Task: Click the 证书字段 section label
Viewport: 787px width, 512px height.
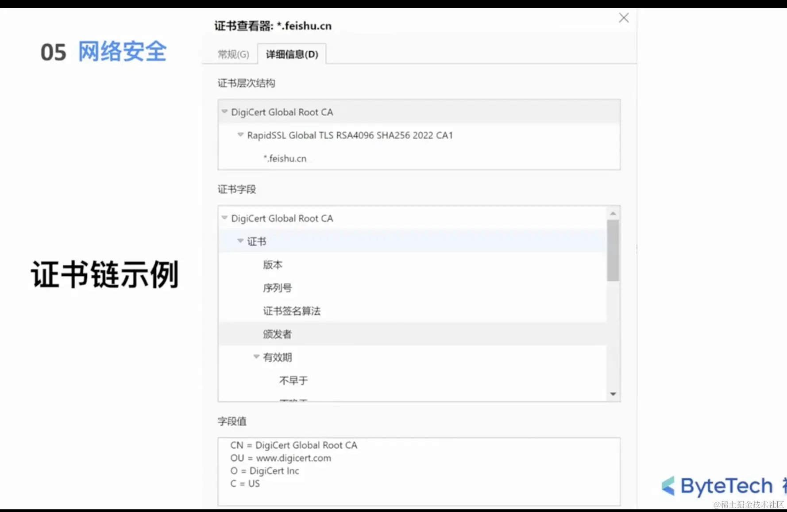Action: [237, 189]
